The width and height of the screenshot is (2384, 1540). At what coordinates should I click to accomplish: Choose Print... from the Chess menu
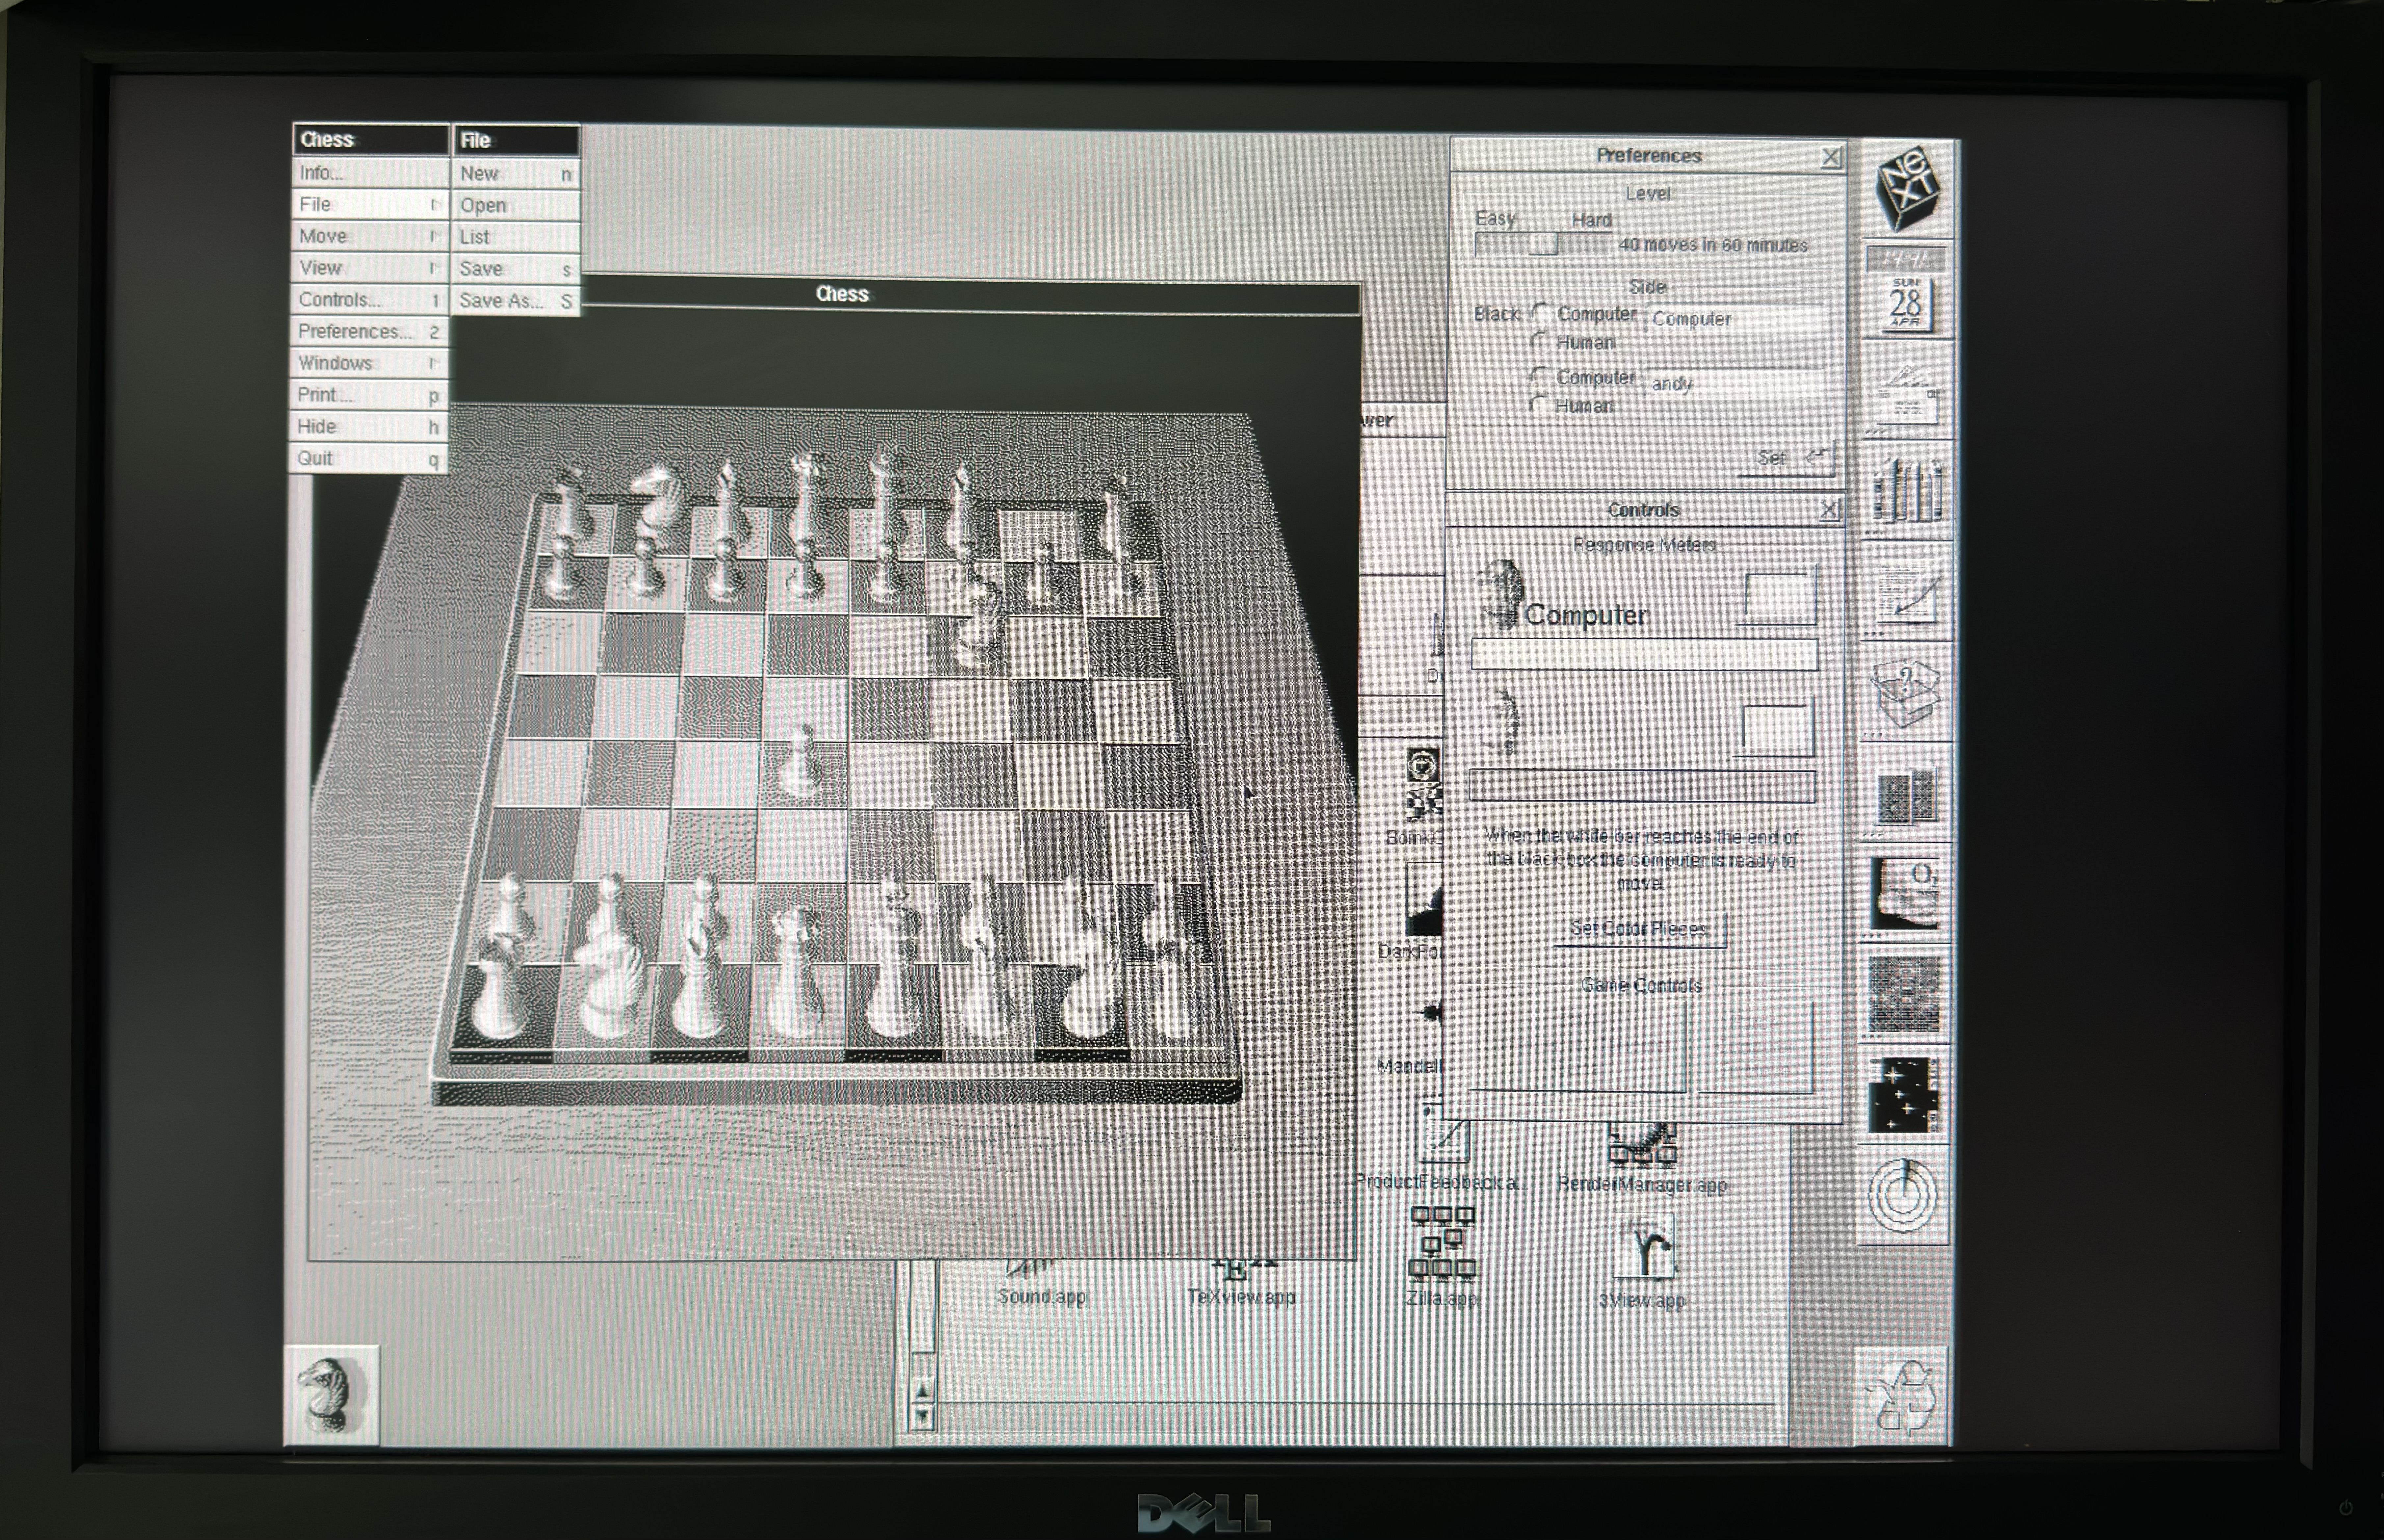pos(368,395)
